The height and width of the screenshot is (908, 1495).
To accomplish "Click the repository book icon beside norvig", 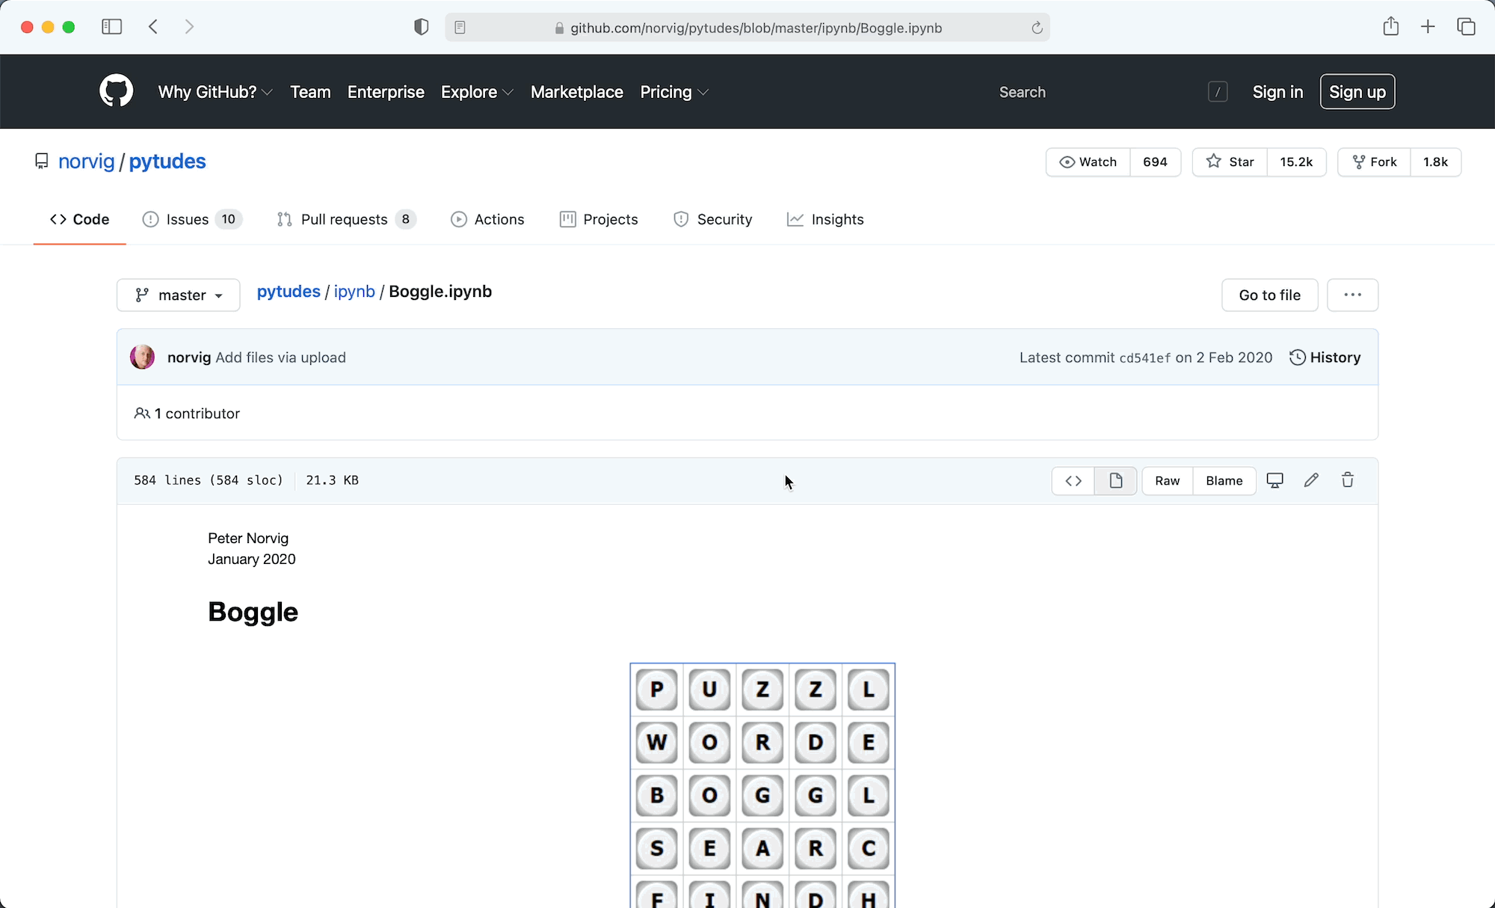I will [42, 162].
